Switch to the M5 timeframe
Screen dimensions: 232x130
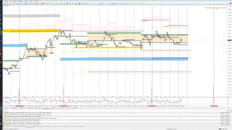pos(123,3)
